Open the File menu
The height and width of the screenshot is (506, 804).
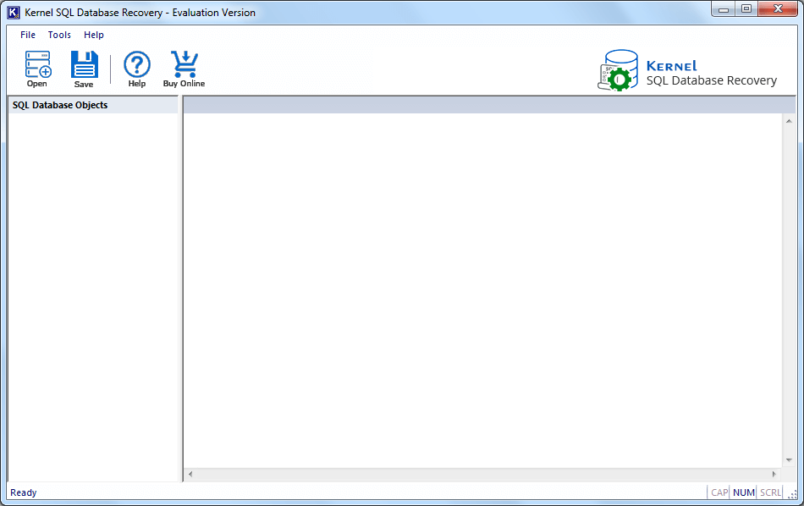[28, 35]
